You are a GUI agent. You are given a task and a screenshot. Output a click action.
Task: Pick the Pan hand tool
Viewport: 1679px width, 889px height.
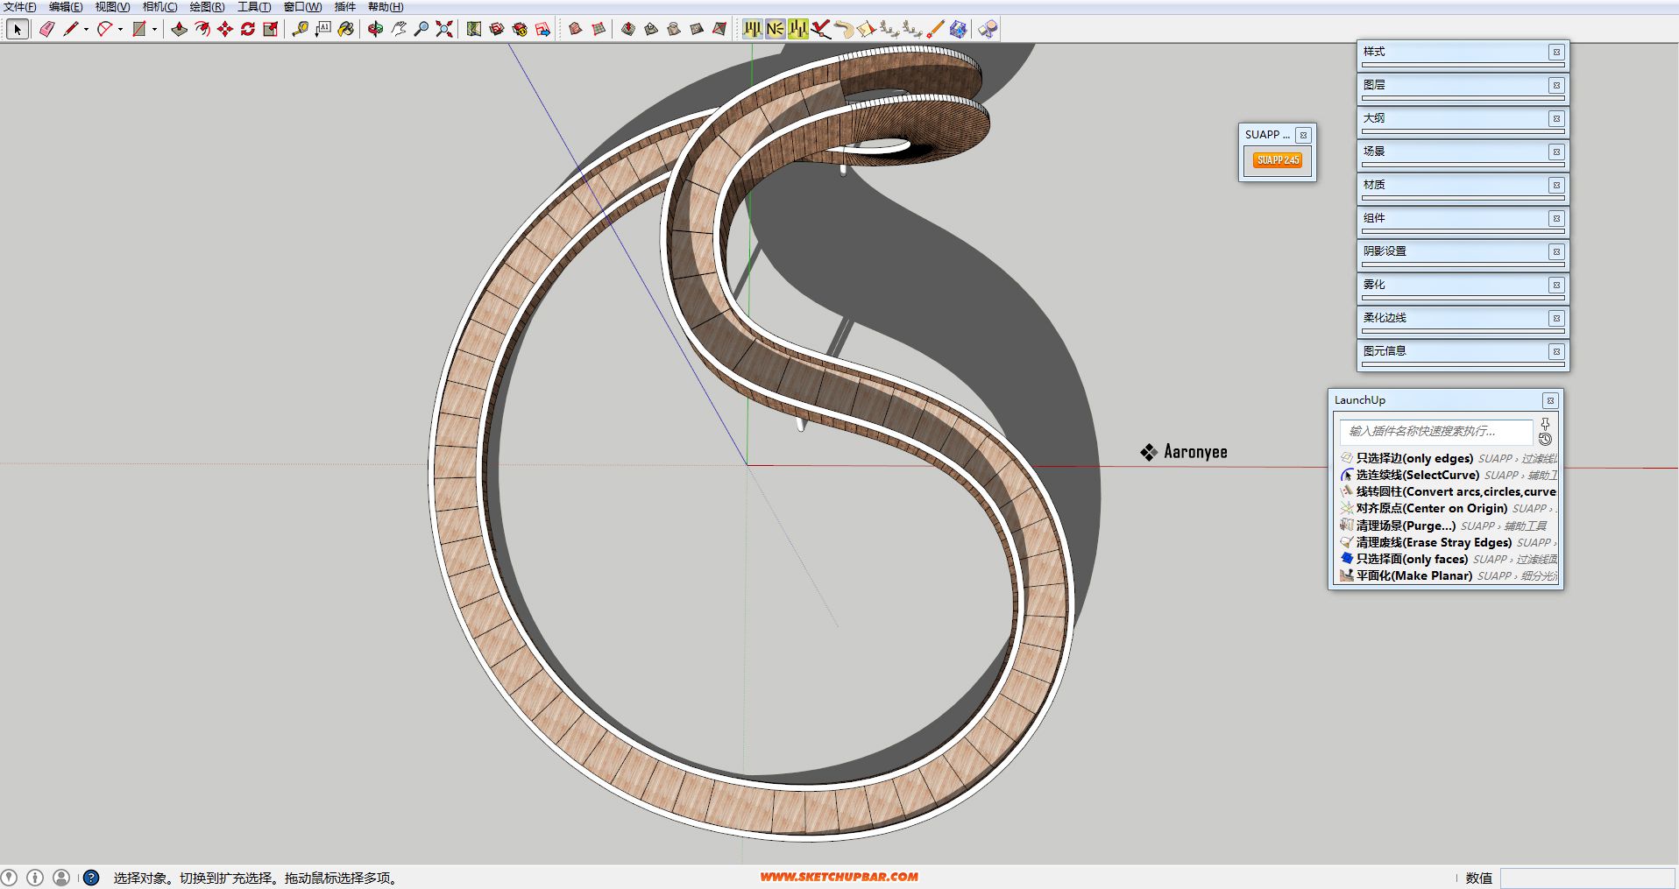pyautogui.click(x=399, y=29)
